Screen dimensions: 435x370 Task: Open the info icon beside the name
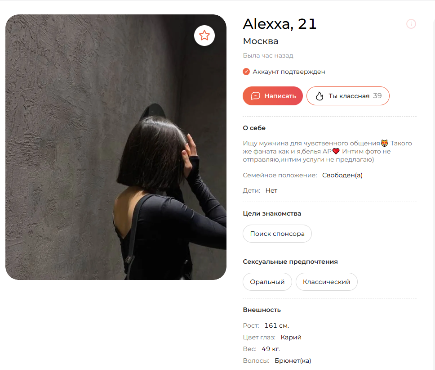(411, 24)
